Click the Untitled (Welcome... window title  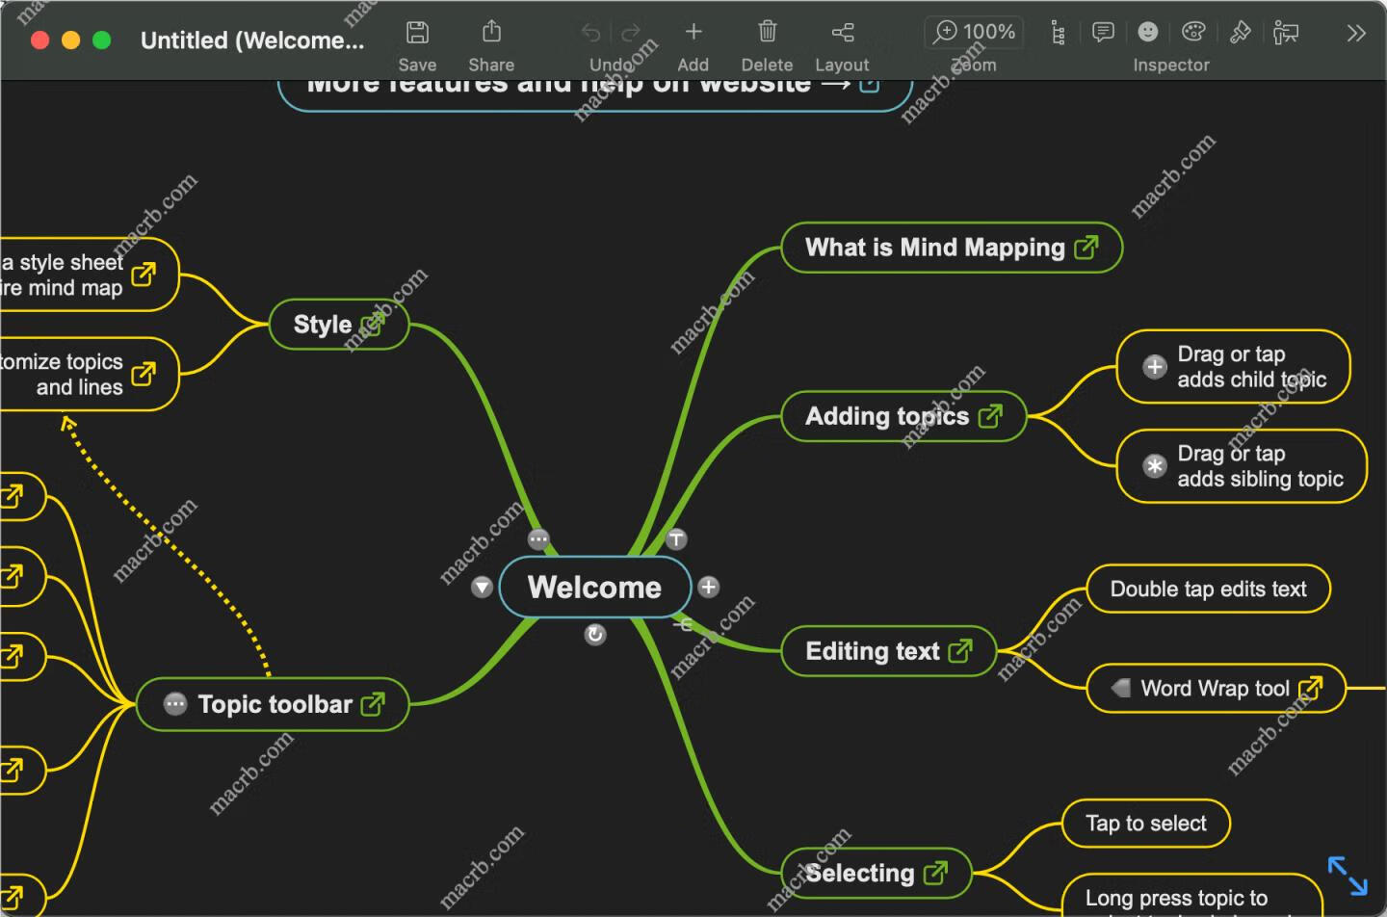tap(252, 40)
